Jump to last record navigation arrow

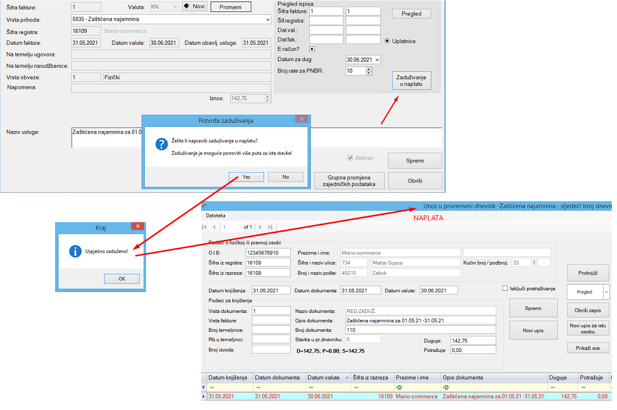click(270, 227)
